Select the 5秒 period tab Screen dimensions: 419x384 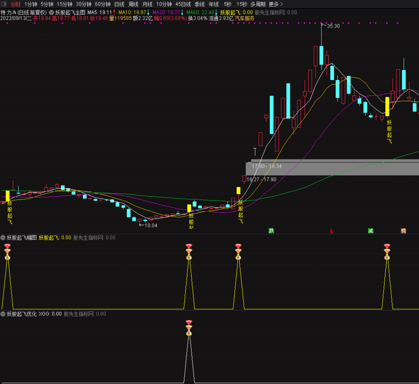[228, 4]
